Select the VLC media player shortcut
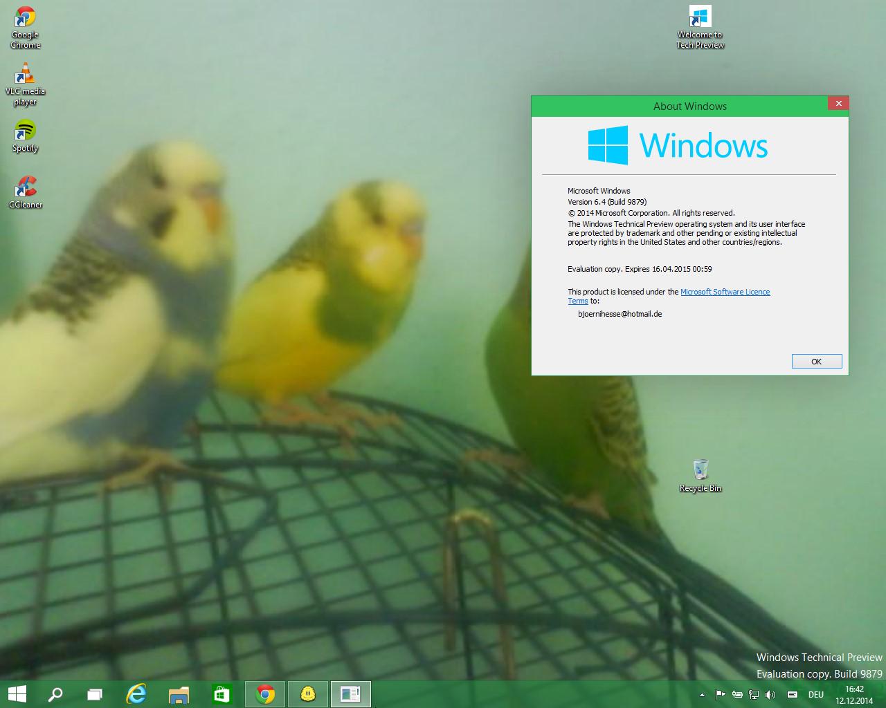The image size is (886, 708). coord(26,84)
